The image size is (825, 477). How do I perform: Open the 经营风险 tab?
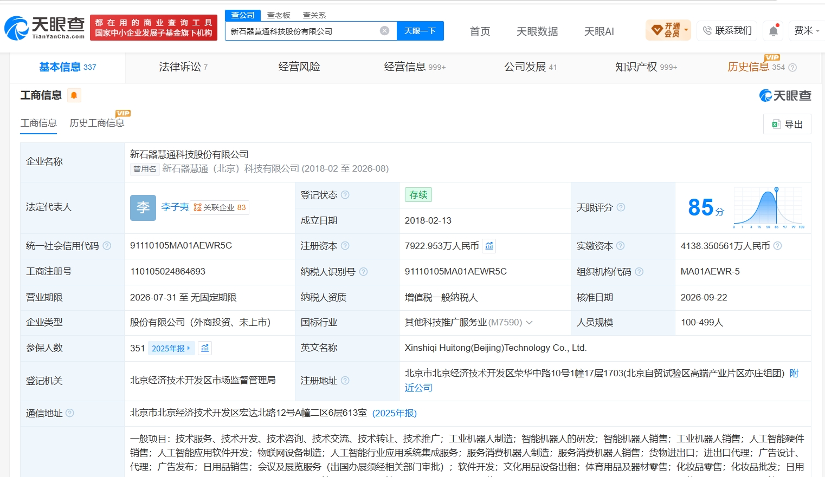click(x=299, y=67)
